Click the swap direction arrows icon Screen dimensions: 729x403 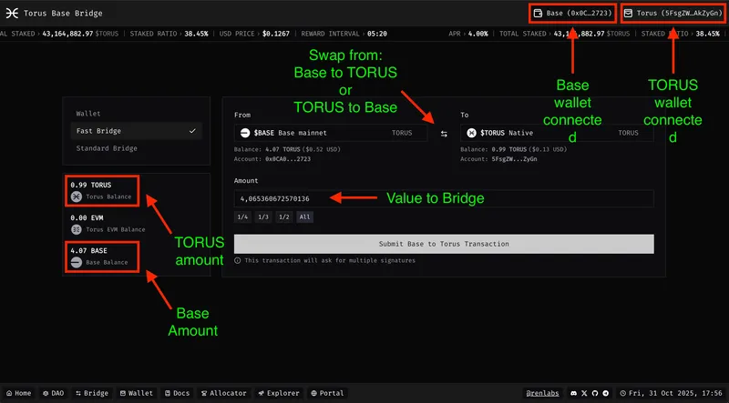[444, 133]
